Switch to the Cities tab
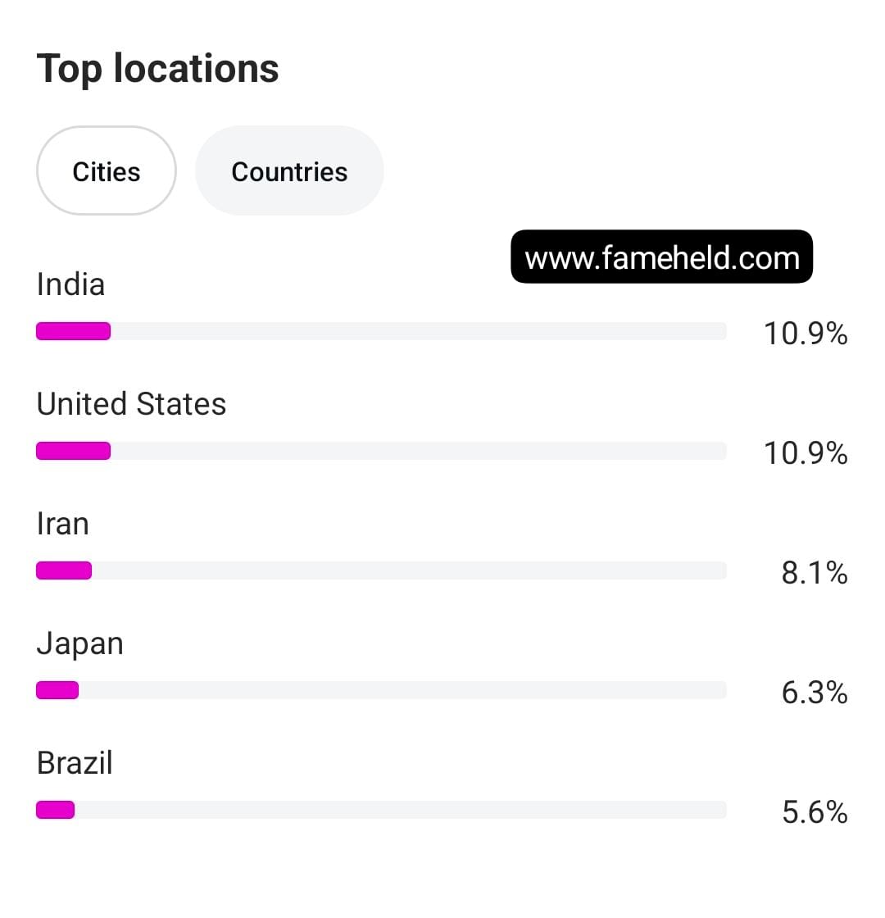Image resolution: width=885 pixels, height=918 pixels. [107, 171]
